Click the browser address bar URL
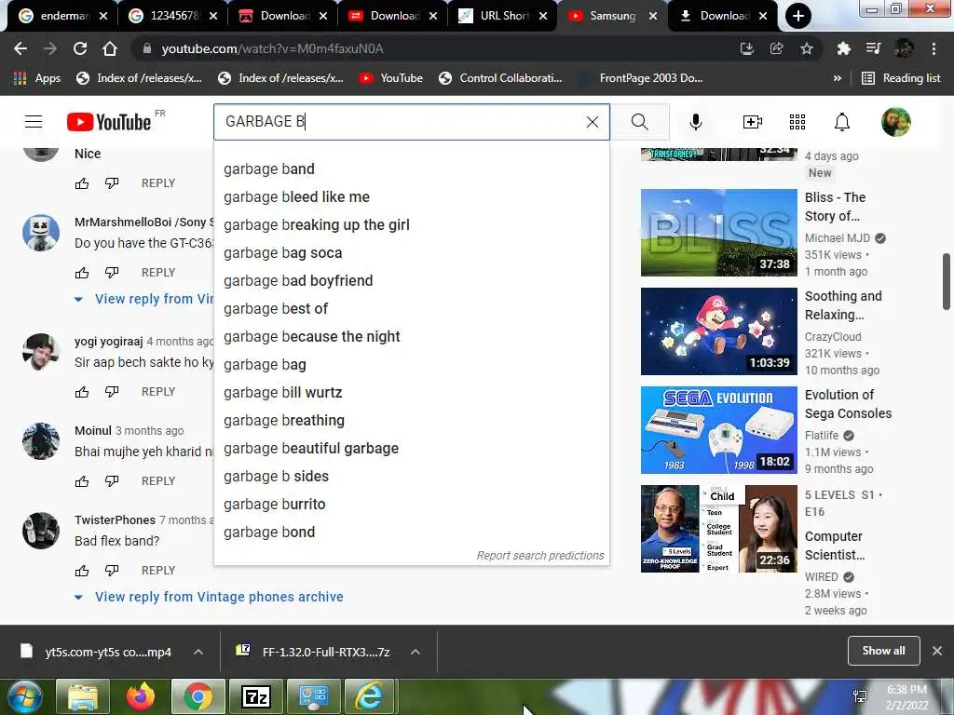This screenshot has width=954, height=715. click(x=272, y=48)
